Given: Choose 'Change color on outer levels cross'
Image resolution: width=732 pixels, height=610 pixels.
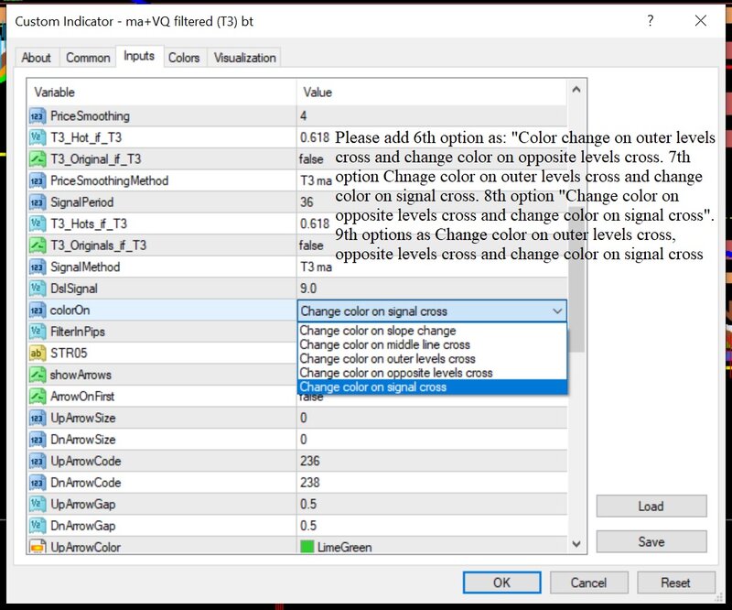Looking at the screenshot, I should [x=387, y=359].
